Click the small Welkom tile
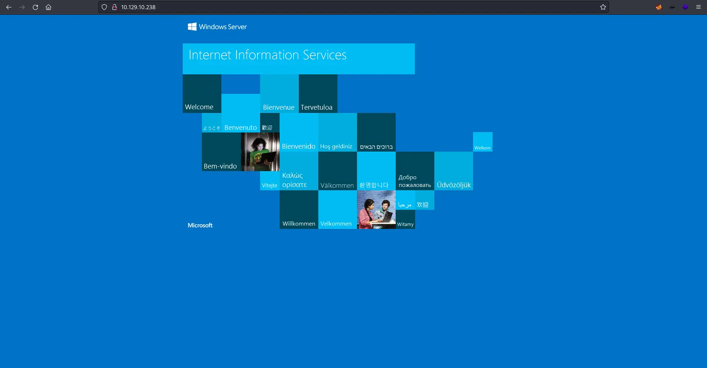Image resolution: width=707 pixels, height=368 pixels. pos(483,142)
